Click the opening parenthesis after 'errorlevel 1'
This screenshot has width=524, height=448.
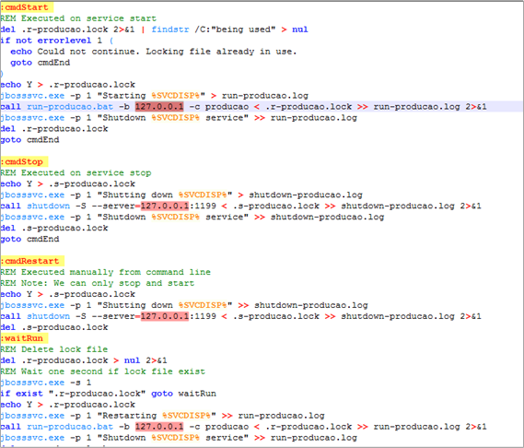pyautogui.click(x=111, y=41)
